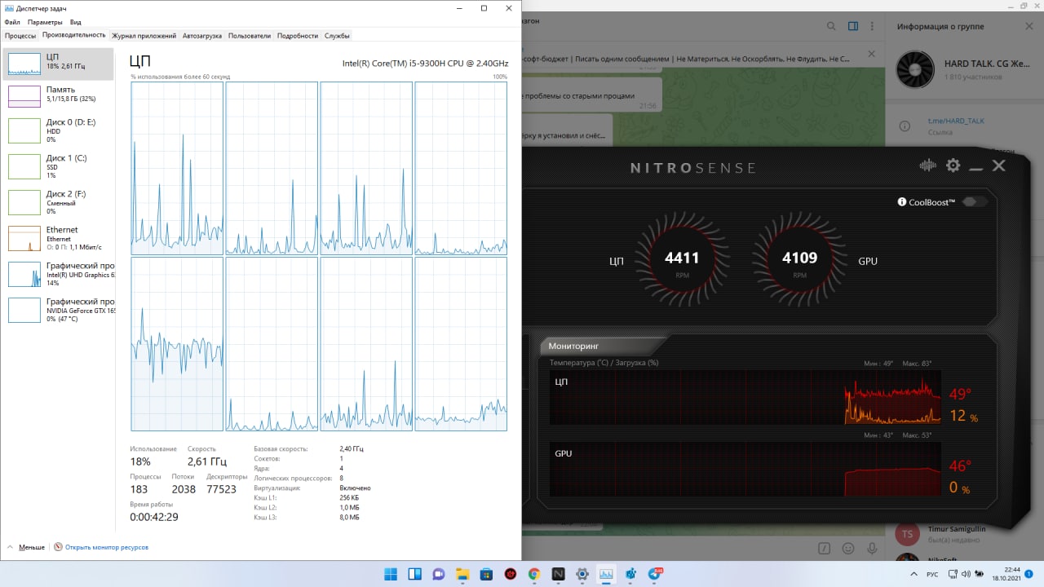Image resolution: width=1044 pixels, height=587 pixels.
Task: Open the HARD TALK group avatar
Action: 915,70
